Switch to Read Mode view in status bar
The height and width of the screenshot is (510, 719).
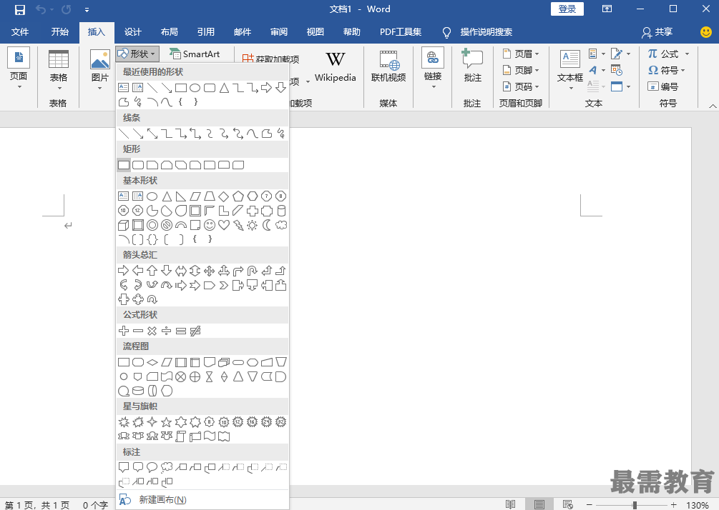coord(510,504)
